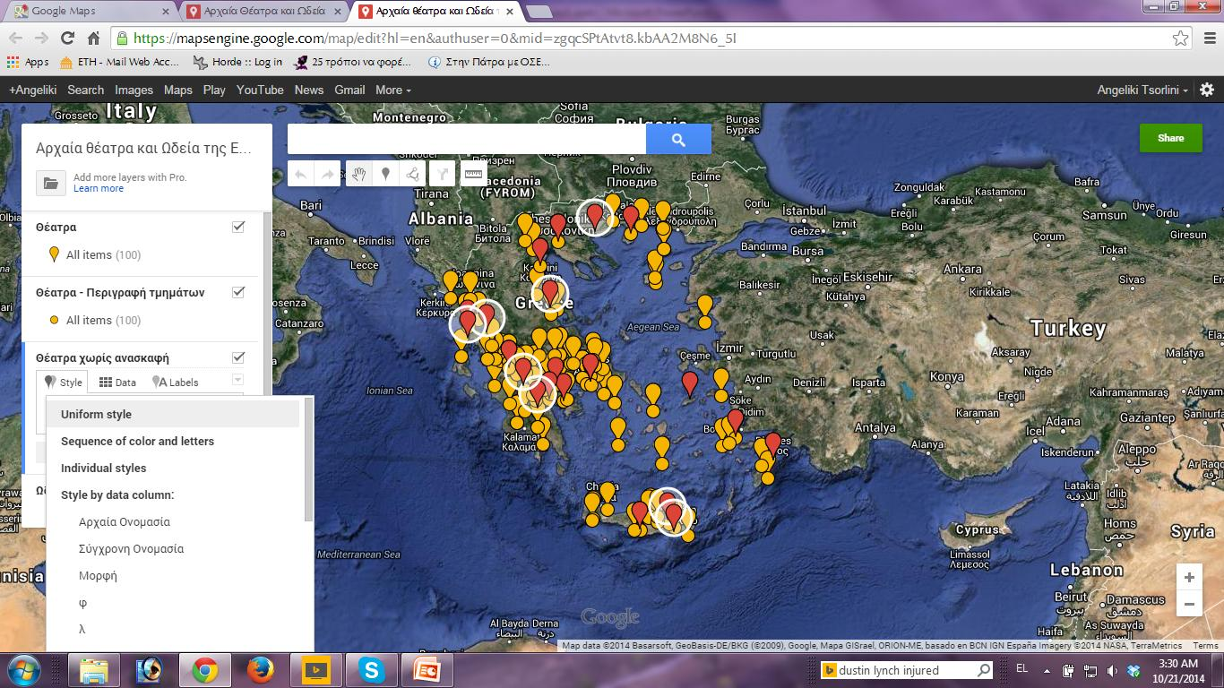This screenshot has width=1224, height=688.
Task: Open PowerPoint from the taskbar
Action: click(x=427, y=670)
